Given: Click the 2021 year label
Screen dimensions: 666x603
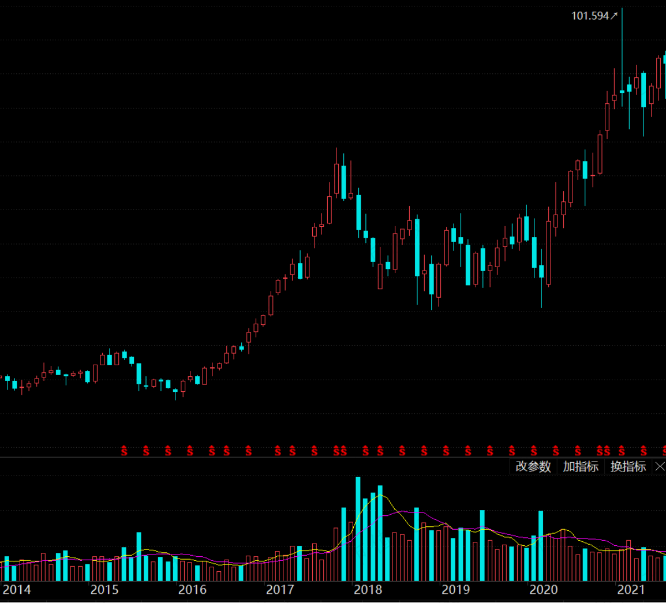Looking at the screenshot, I should tap(631, 589).
